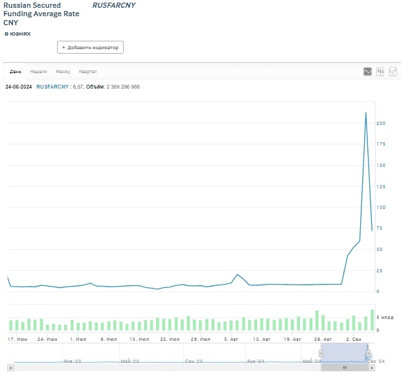Click the date 24-06-2024 readout
This screenshot has width=401, height=379.
[x=19, y=87]
